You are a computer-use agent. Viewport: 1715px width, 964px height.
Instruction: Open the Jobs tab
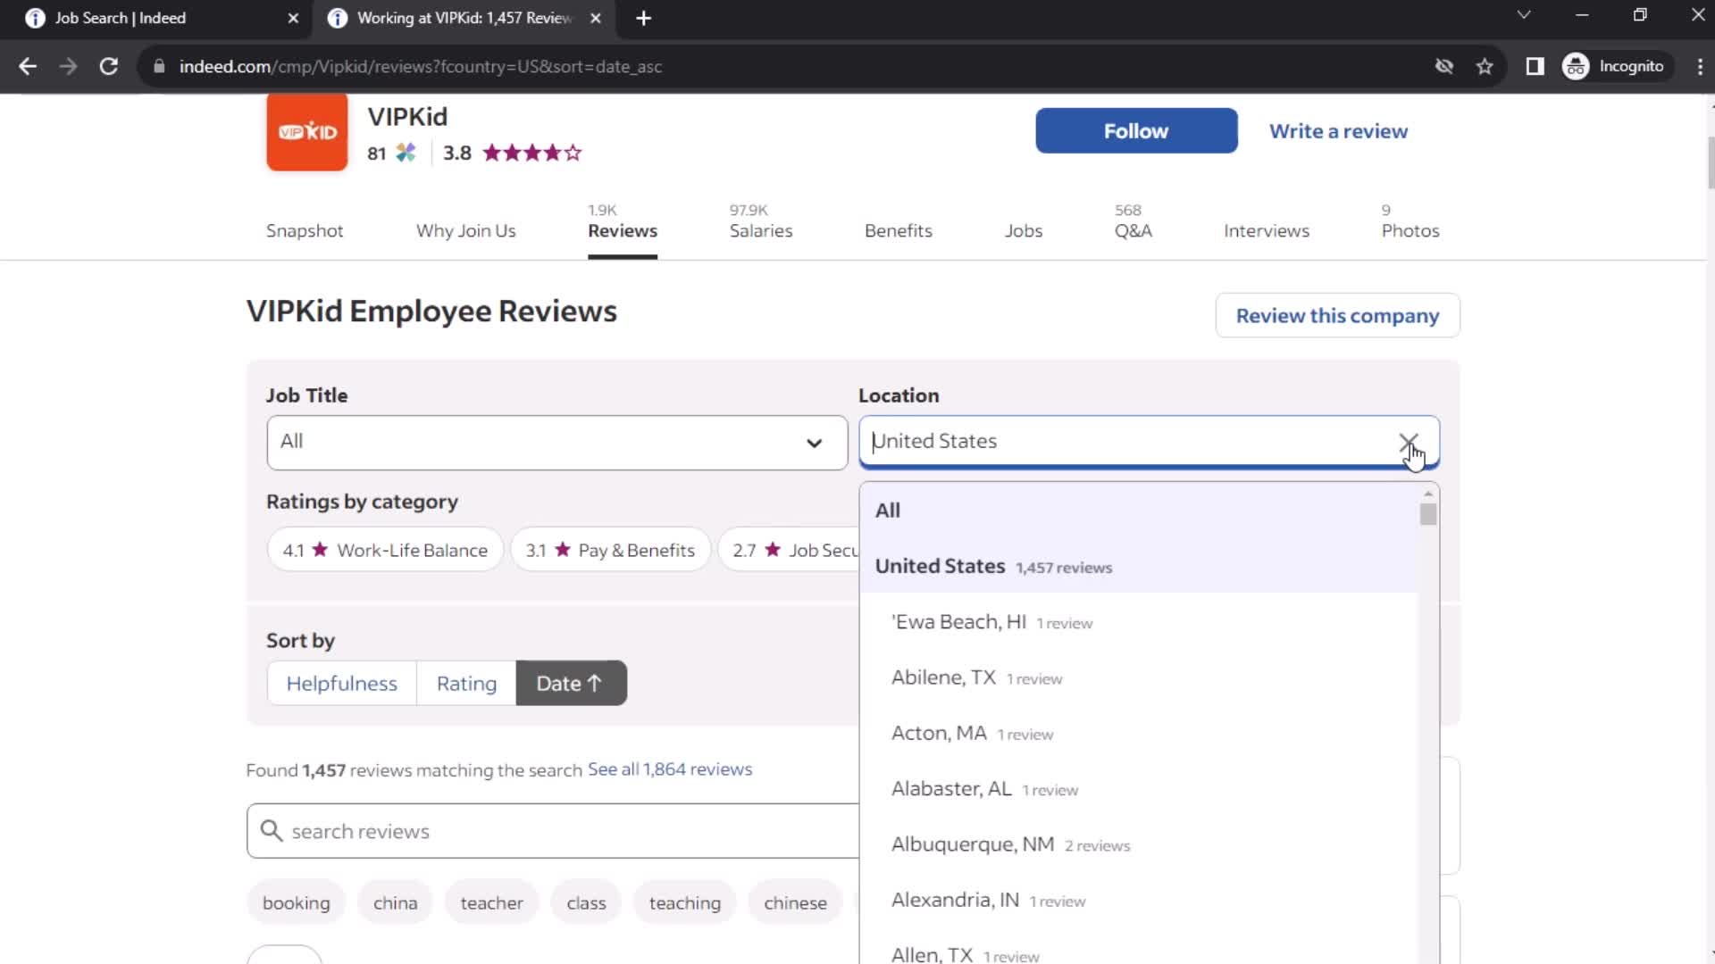(x=1024, y=230)
